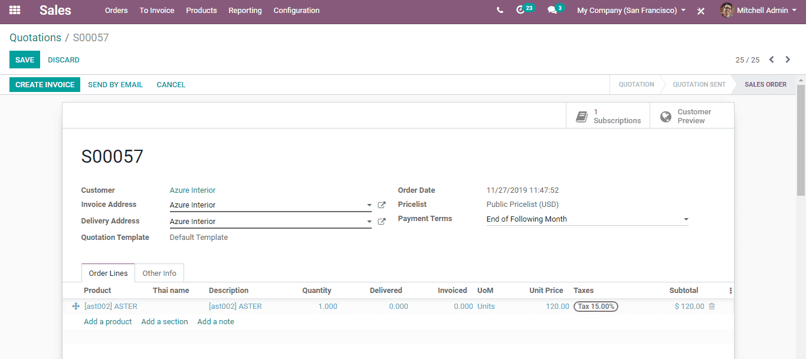Click the Tax 15.00% tag

[596, 307]
